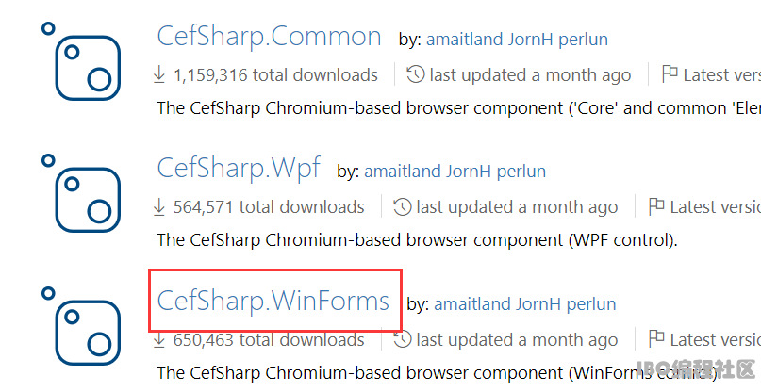Screen dimensions: 761x392
Task: Click clock icon in CefSharp.Wpf row
Action: 403,206
